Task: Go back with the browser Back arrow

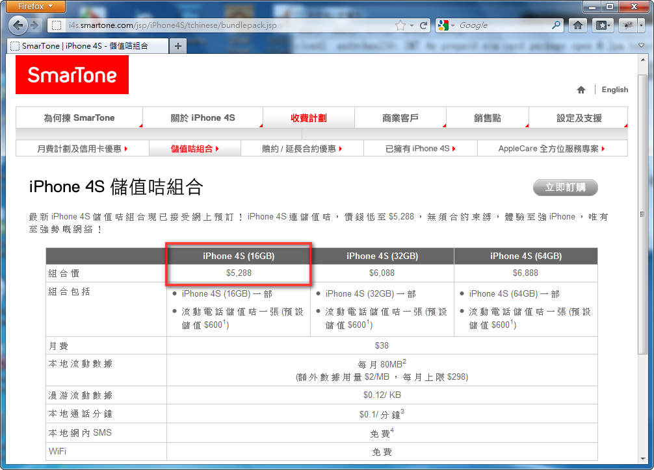Action: coord(18,25)
